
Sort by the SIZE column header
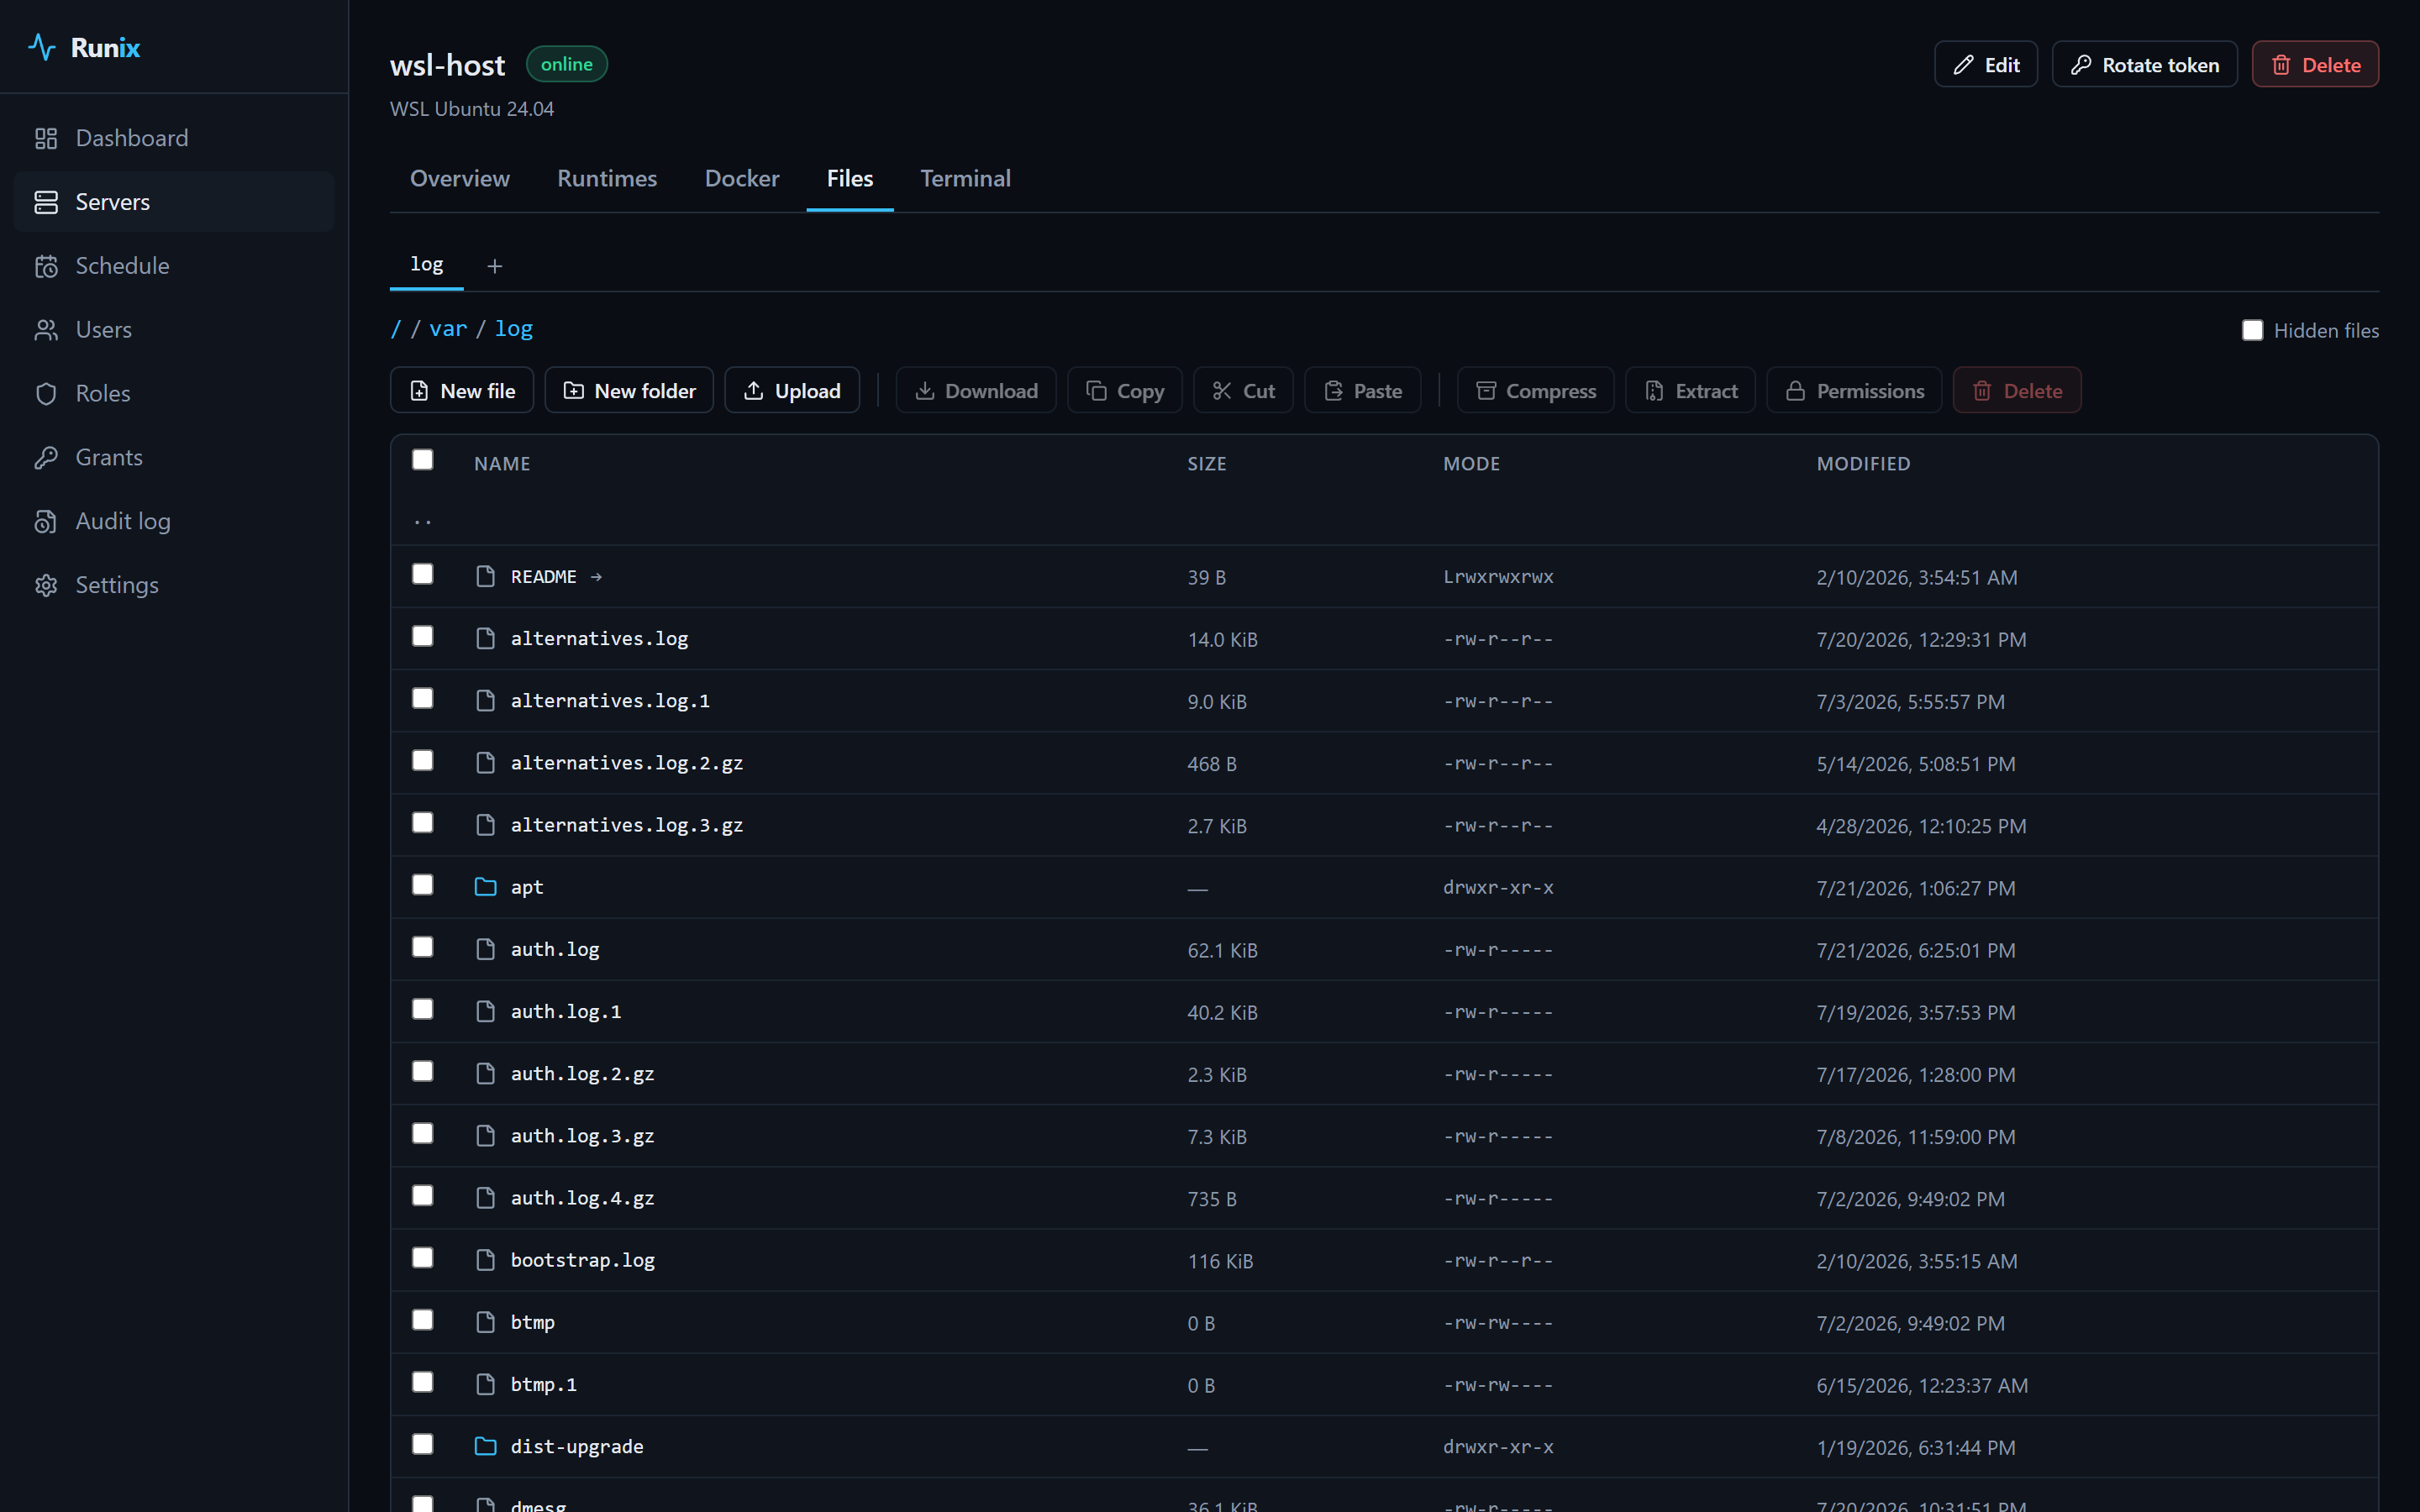coord(1206,464)
